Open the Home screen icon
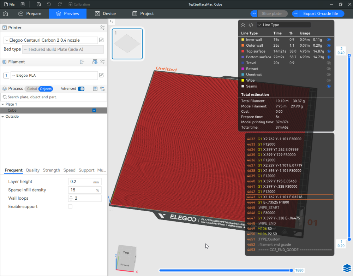 pos(5,13)
